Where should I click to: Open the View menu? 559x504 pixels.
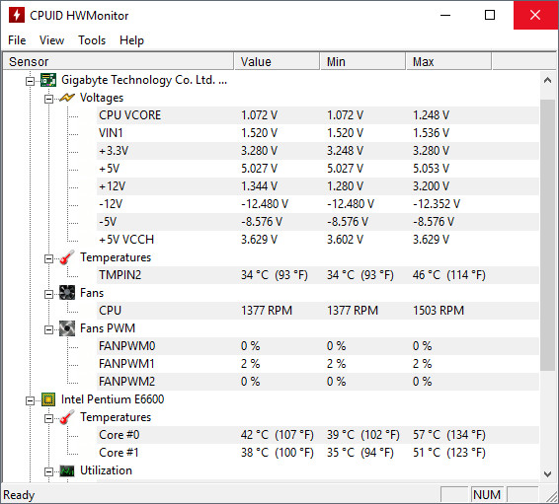tap(51, 40)
